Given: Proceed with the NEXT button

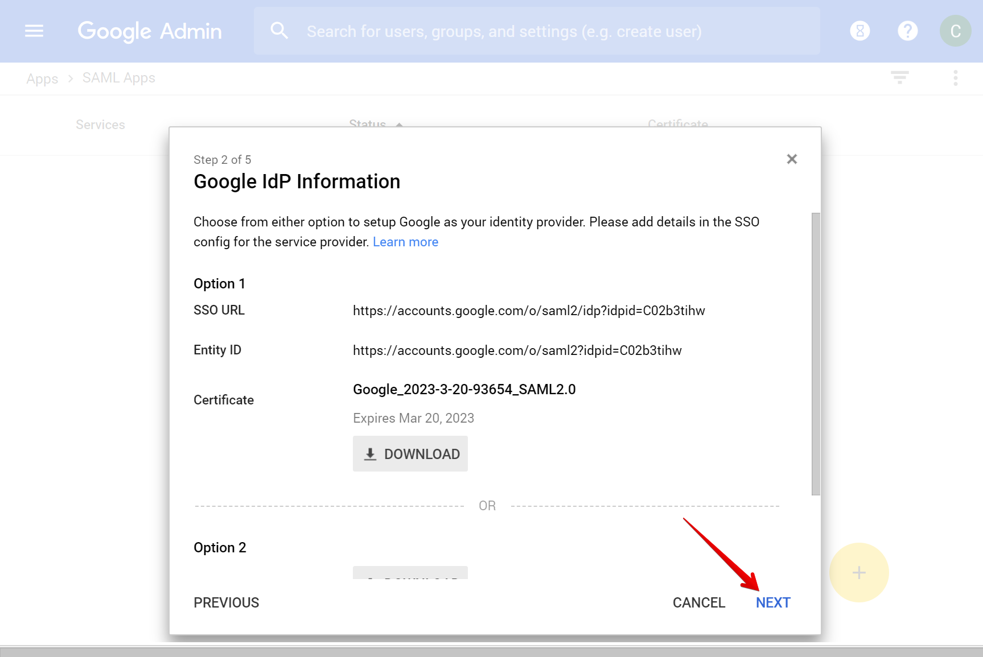Looking at the screenshot, I should point(773,602).
